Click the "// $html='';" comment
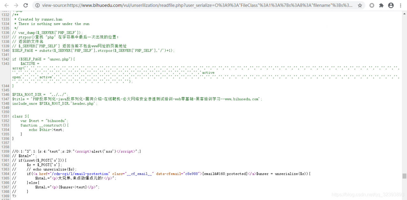407x200 pixels. [x=24, y=156]
